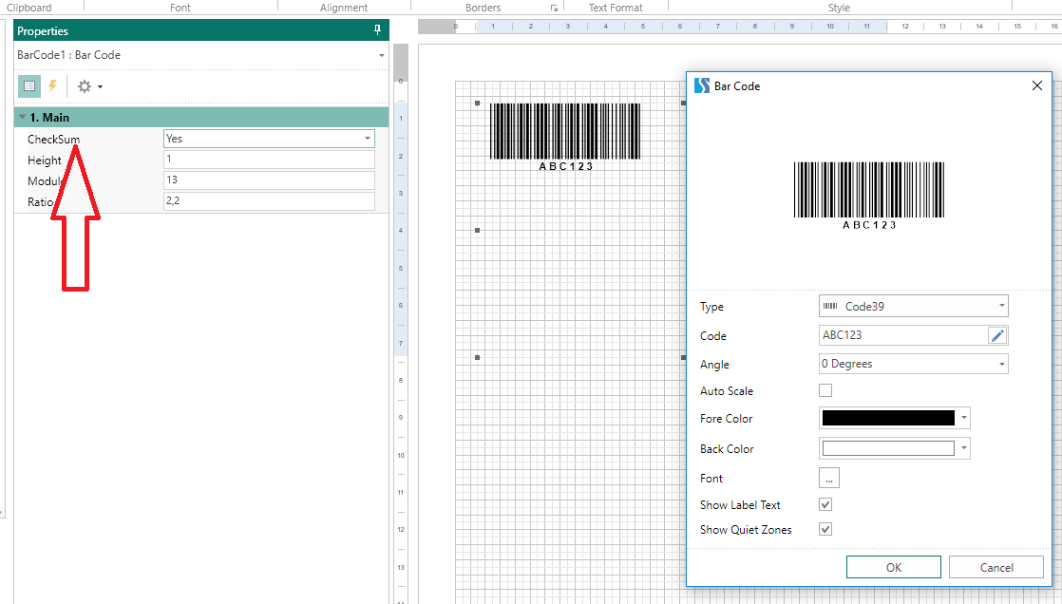Click the Height value field
Image resolution: width=1062 pixels, height=604 pixels.
click(269, 160)
